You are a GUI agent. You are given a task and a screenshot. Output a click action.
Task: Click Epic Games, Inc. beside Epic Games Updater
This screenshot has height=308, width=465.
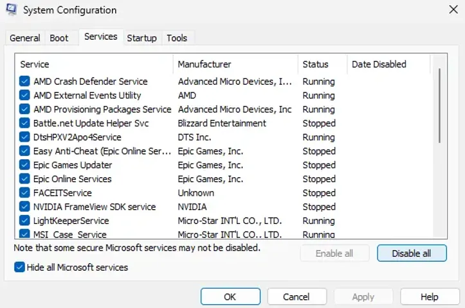point(210,165)
